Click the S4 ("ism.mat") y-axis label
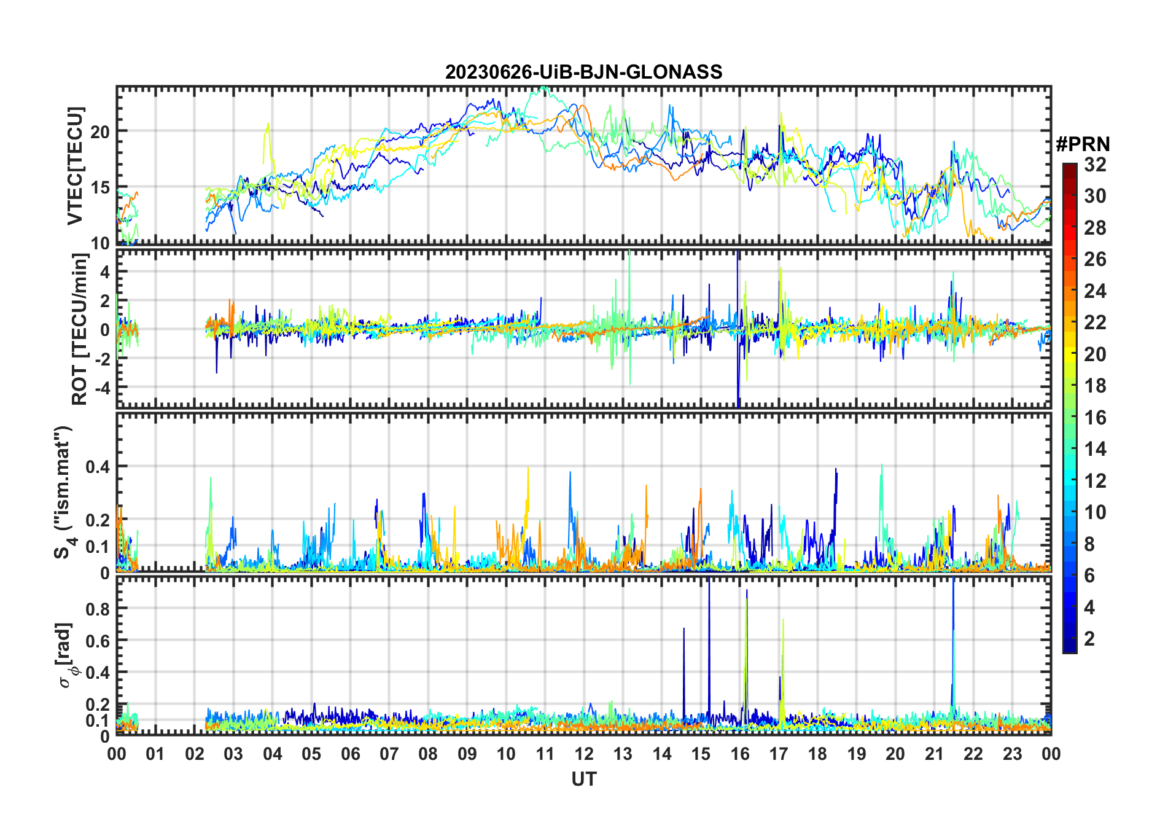 click(64, 493)
